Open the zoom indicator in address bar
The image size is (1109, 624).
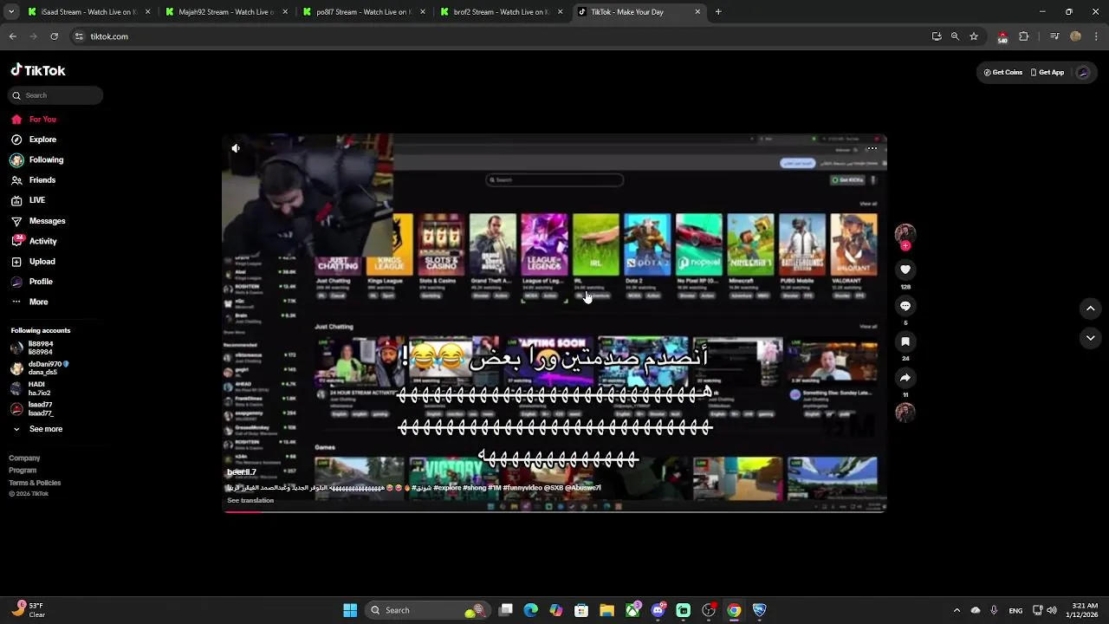click(955, 36)
